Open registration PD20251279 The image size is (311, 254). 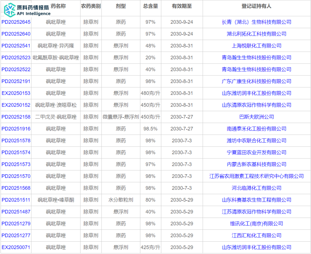point(16,224)
